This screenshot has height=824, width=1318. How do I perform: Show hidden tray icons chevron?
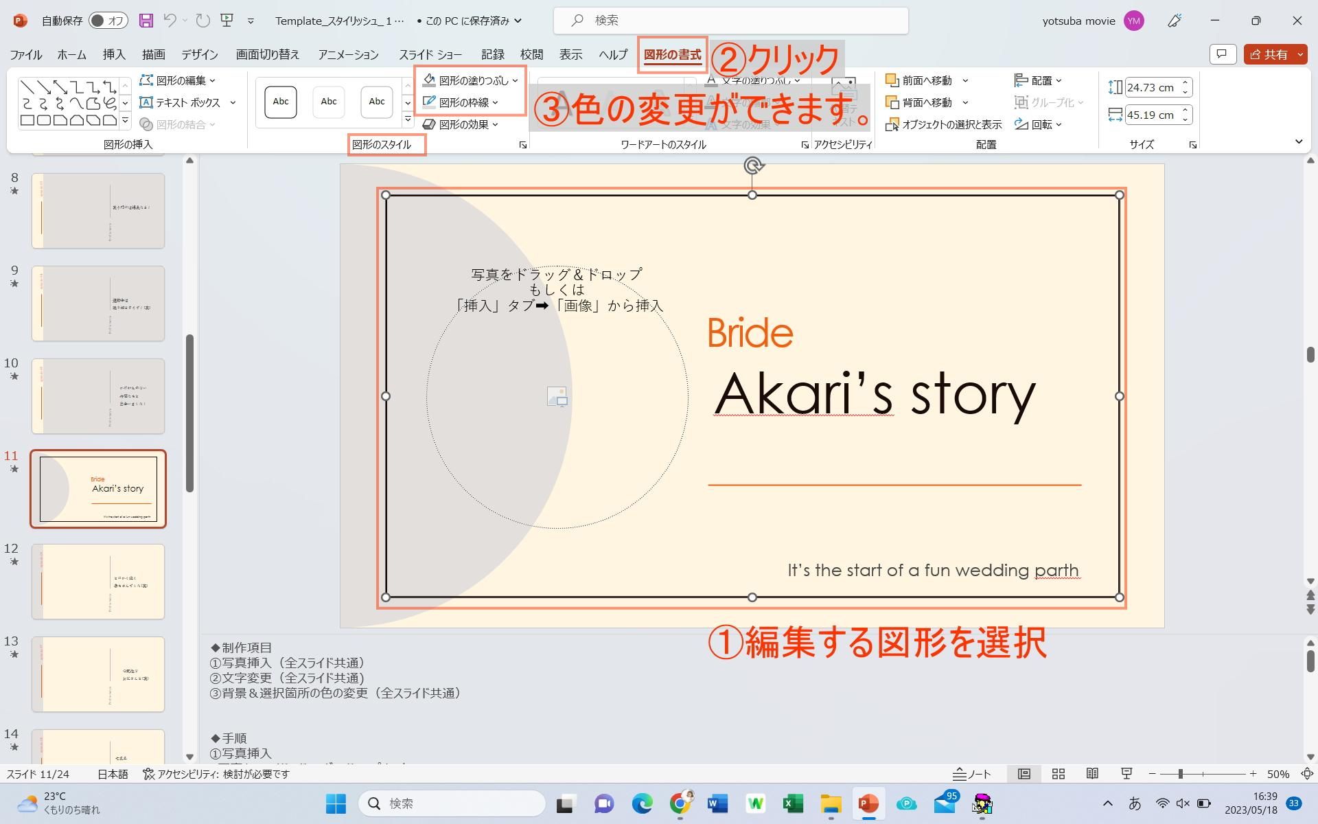point(1107,803)
